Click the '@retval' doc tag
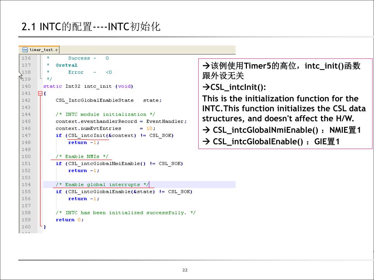Image resolution: width=374 pixels, height=280 pixels. tap(66, 65)
